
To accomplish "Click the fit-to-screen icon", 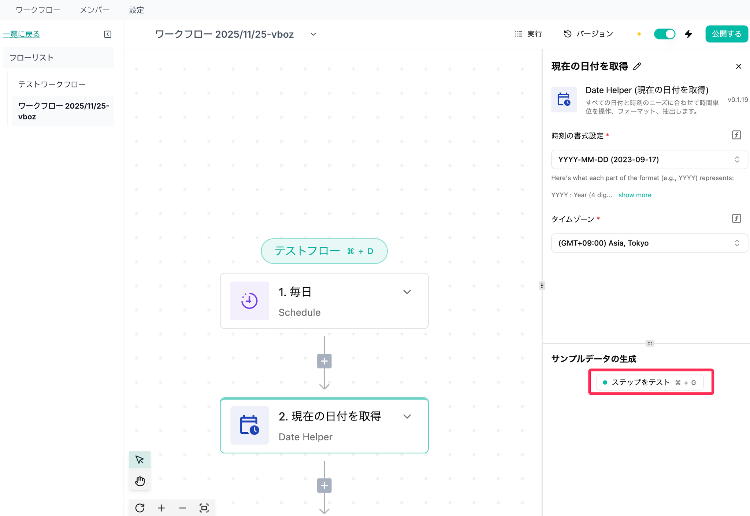I will [x=204, y=508].
